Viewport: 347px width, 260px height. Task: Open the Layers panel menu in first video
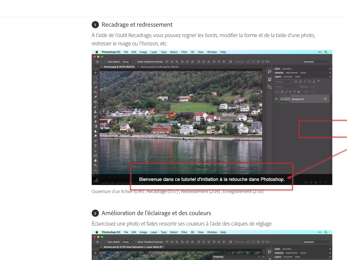point(330,77)
